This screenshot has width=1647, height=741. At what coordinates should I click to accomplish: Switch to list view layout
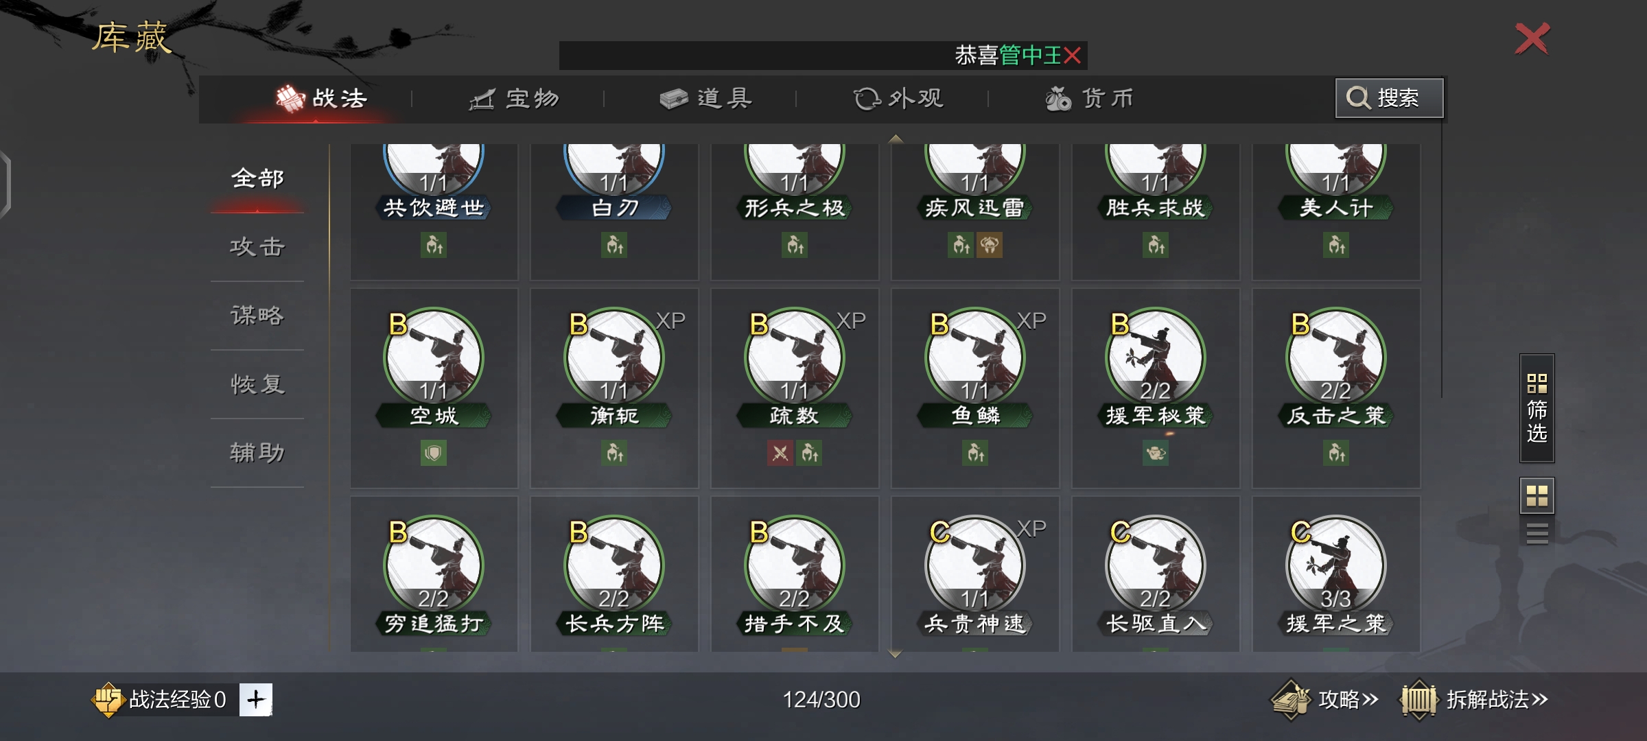(1537, 532)
